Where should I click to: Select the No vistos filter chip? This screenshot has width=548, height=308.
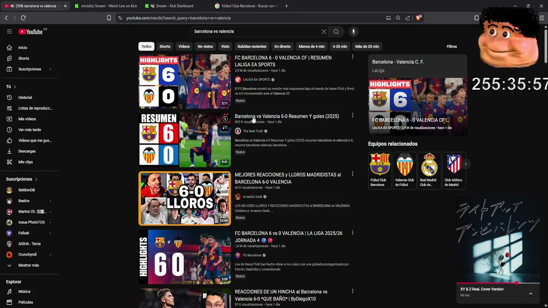(x=205, y=47)
